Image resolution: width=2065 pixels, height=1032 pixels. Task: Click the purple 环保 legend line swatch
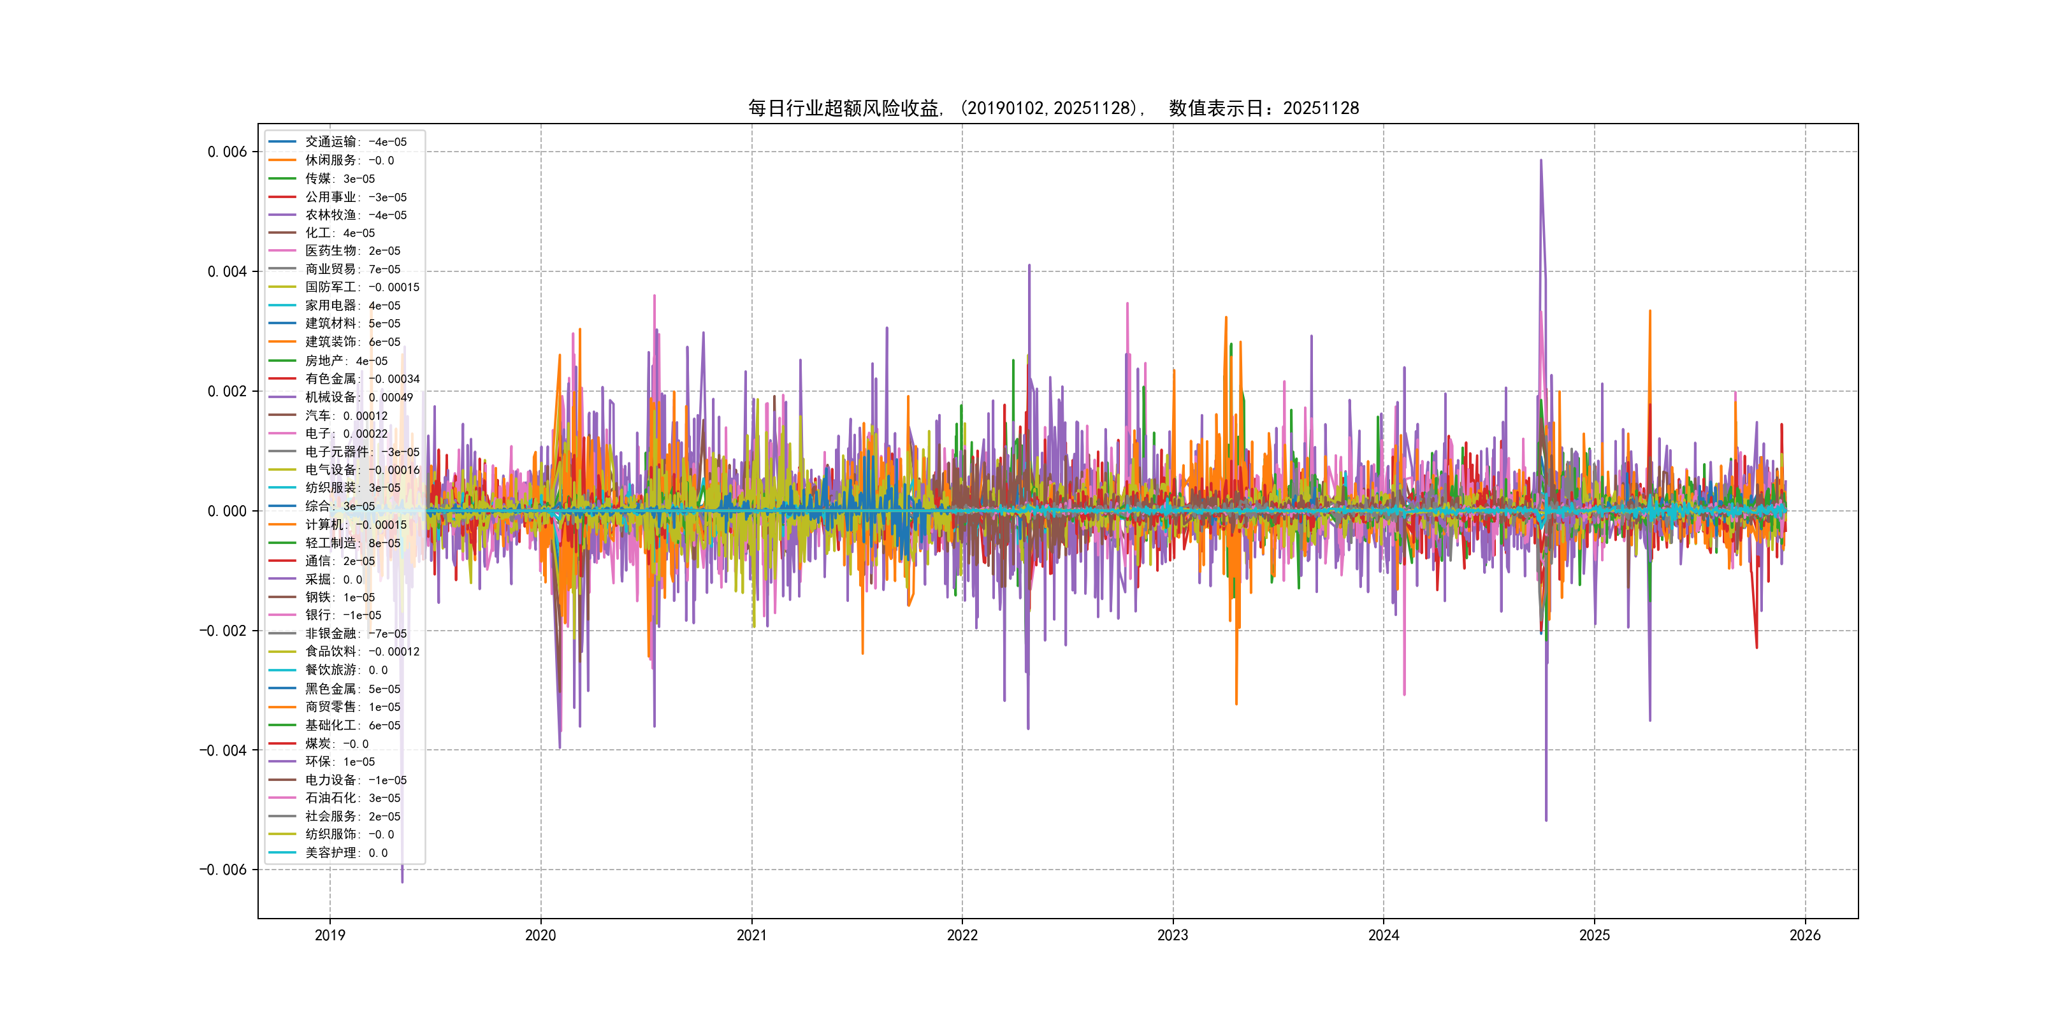pyautogui.click(x=282, y=761)
